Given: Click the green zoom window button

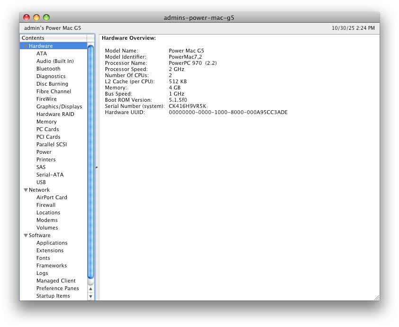Looking at the screenshot, I should [46, 18].
